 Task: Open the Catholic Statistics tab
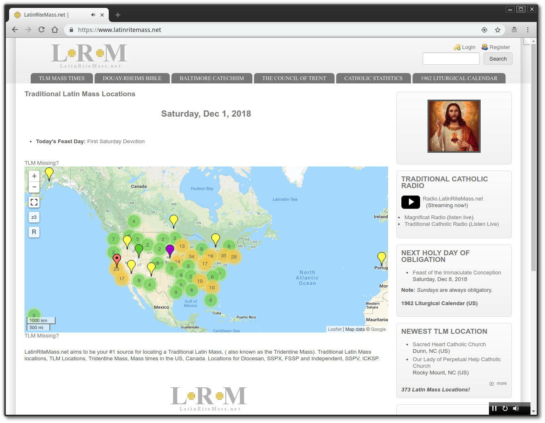(x=374, y=78)
